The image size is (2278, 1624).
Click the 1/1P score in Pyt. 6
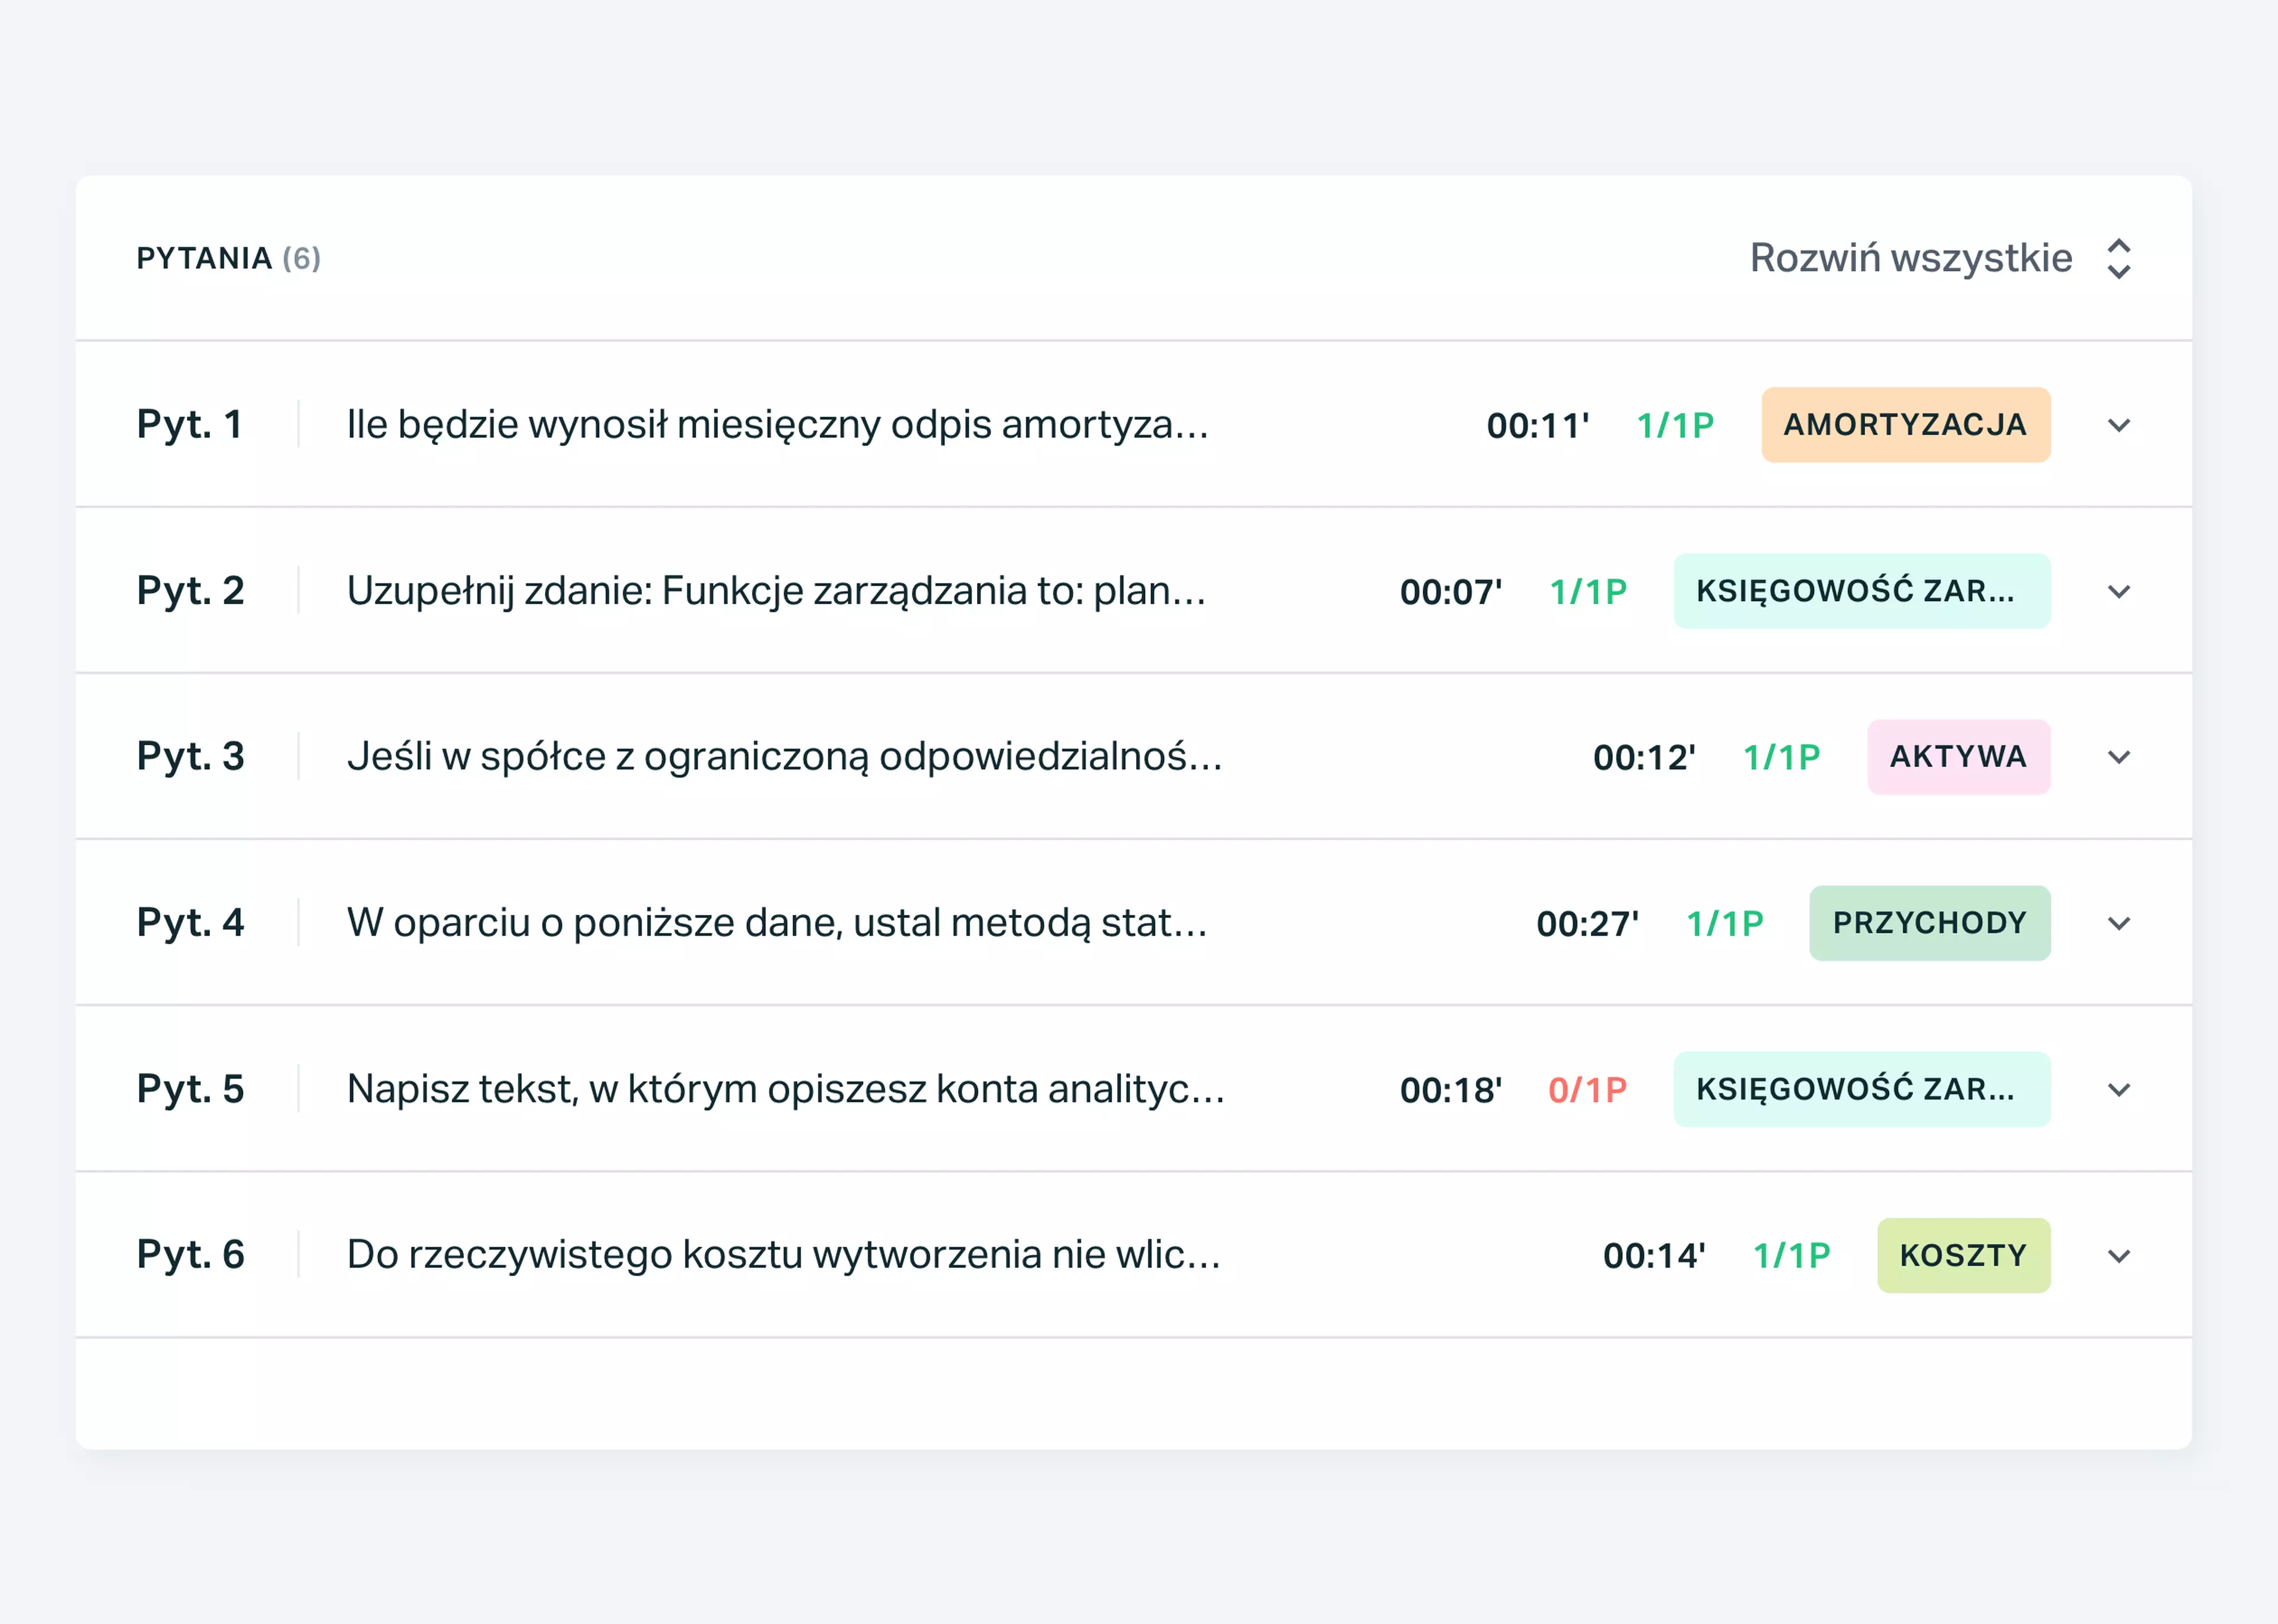[1791, 1256]
